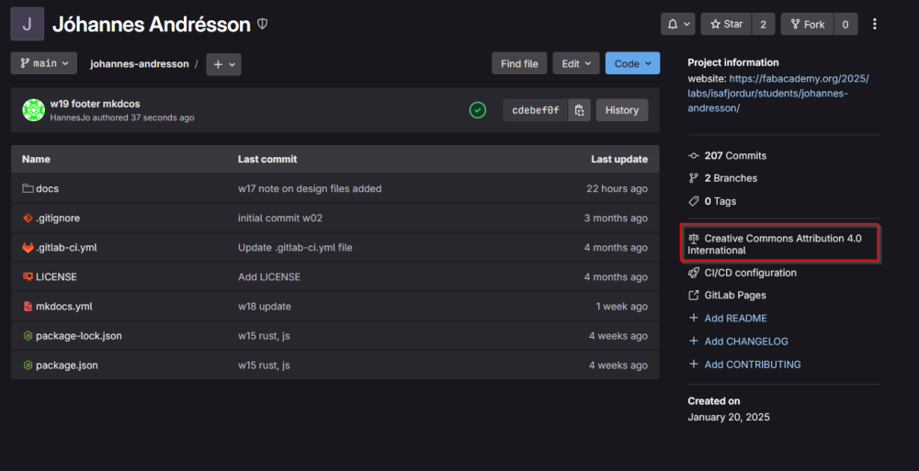
Task: Open 'w15 rust, js' commit on package-lock.json row
Action: tap(264, 336)
